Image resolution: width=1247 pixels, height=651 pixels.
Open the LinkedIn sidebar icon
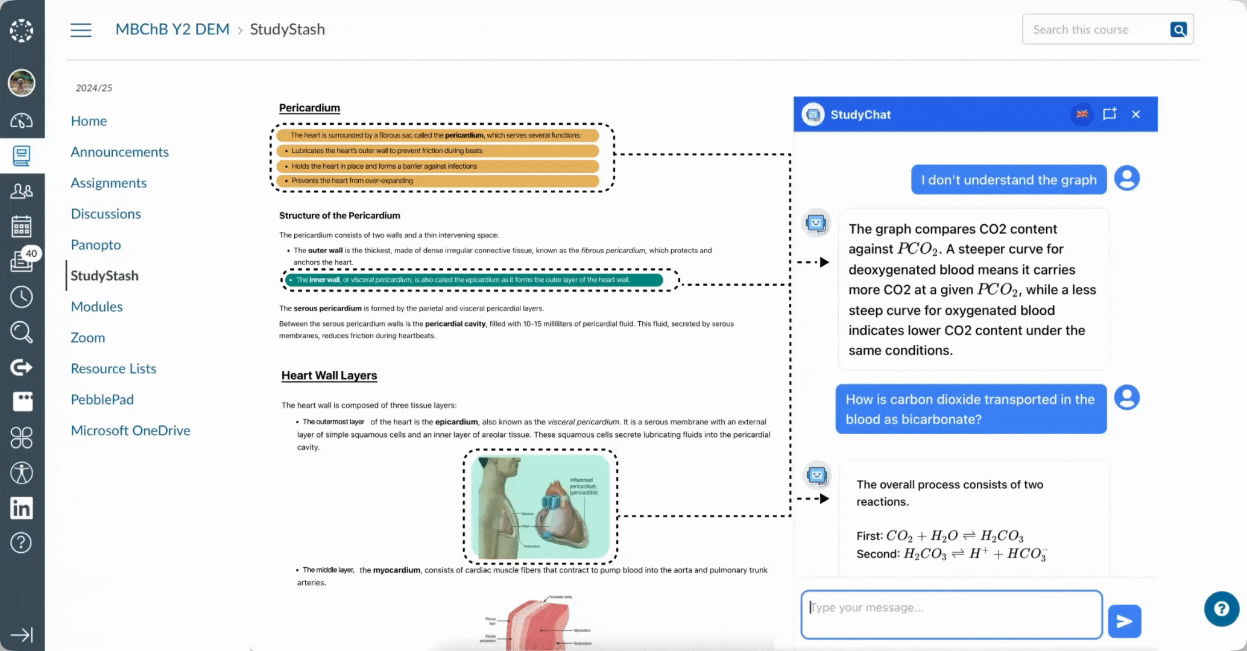point(22,508)
